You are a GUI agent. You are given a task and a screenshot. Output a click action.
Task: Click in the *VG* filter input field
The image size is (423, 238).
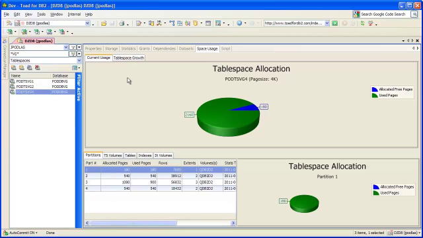(39, 54)
